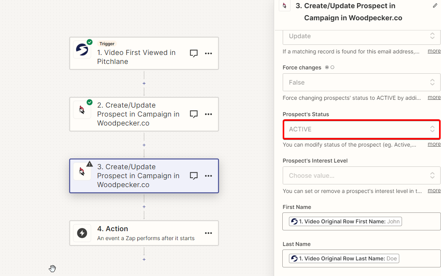Viewport: 441px width, 276px height.
Task: Open Prospect's Interest Level dropdown
Action: (361, 176)
